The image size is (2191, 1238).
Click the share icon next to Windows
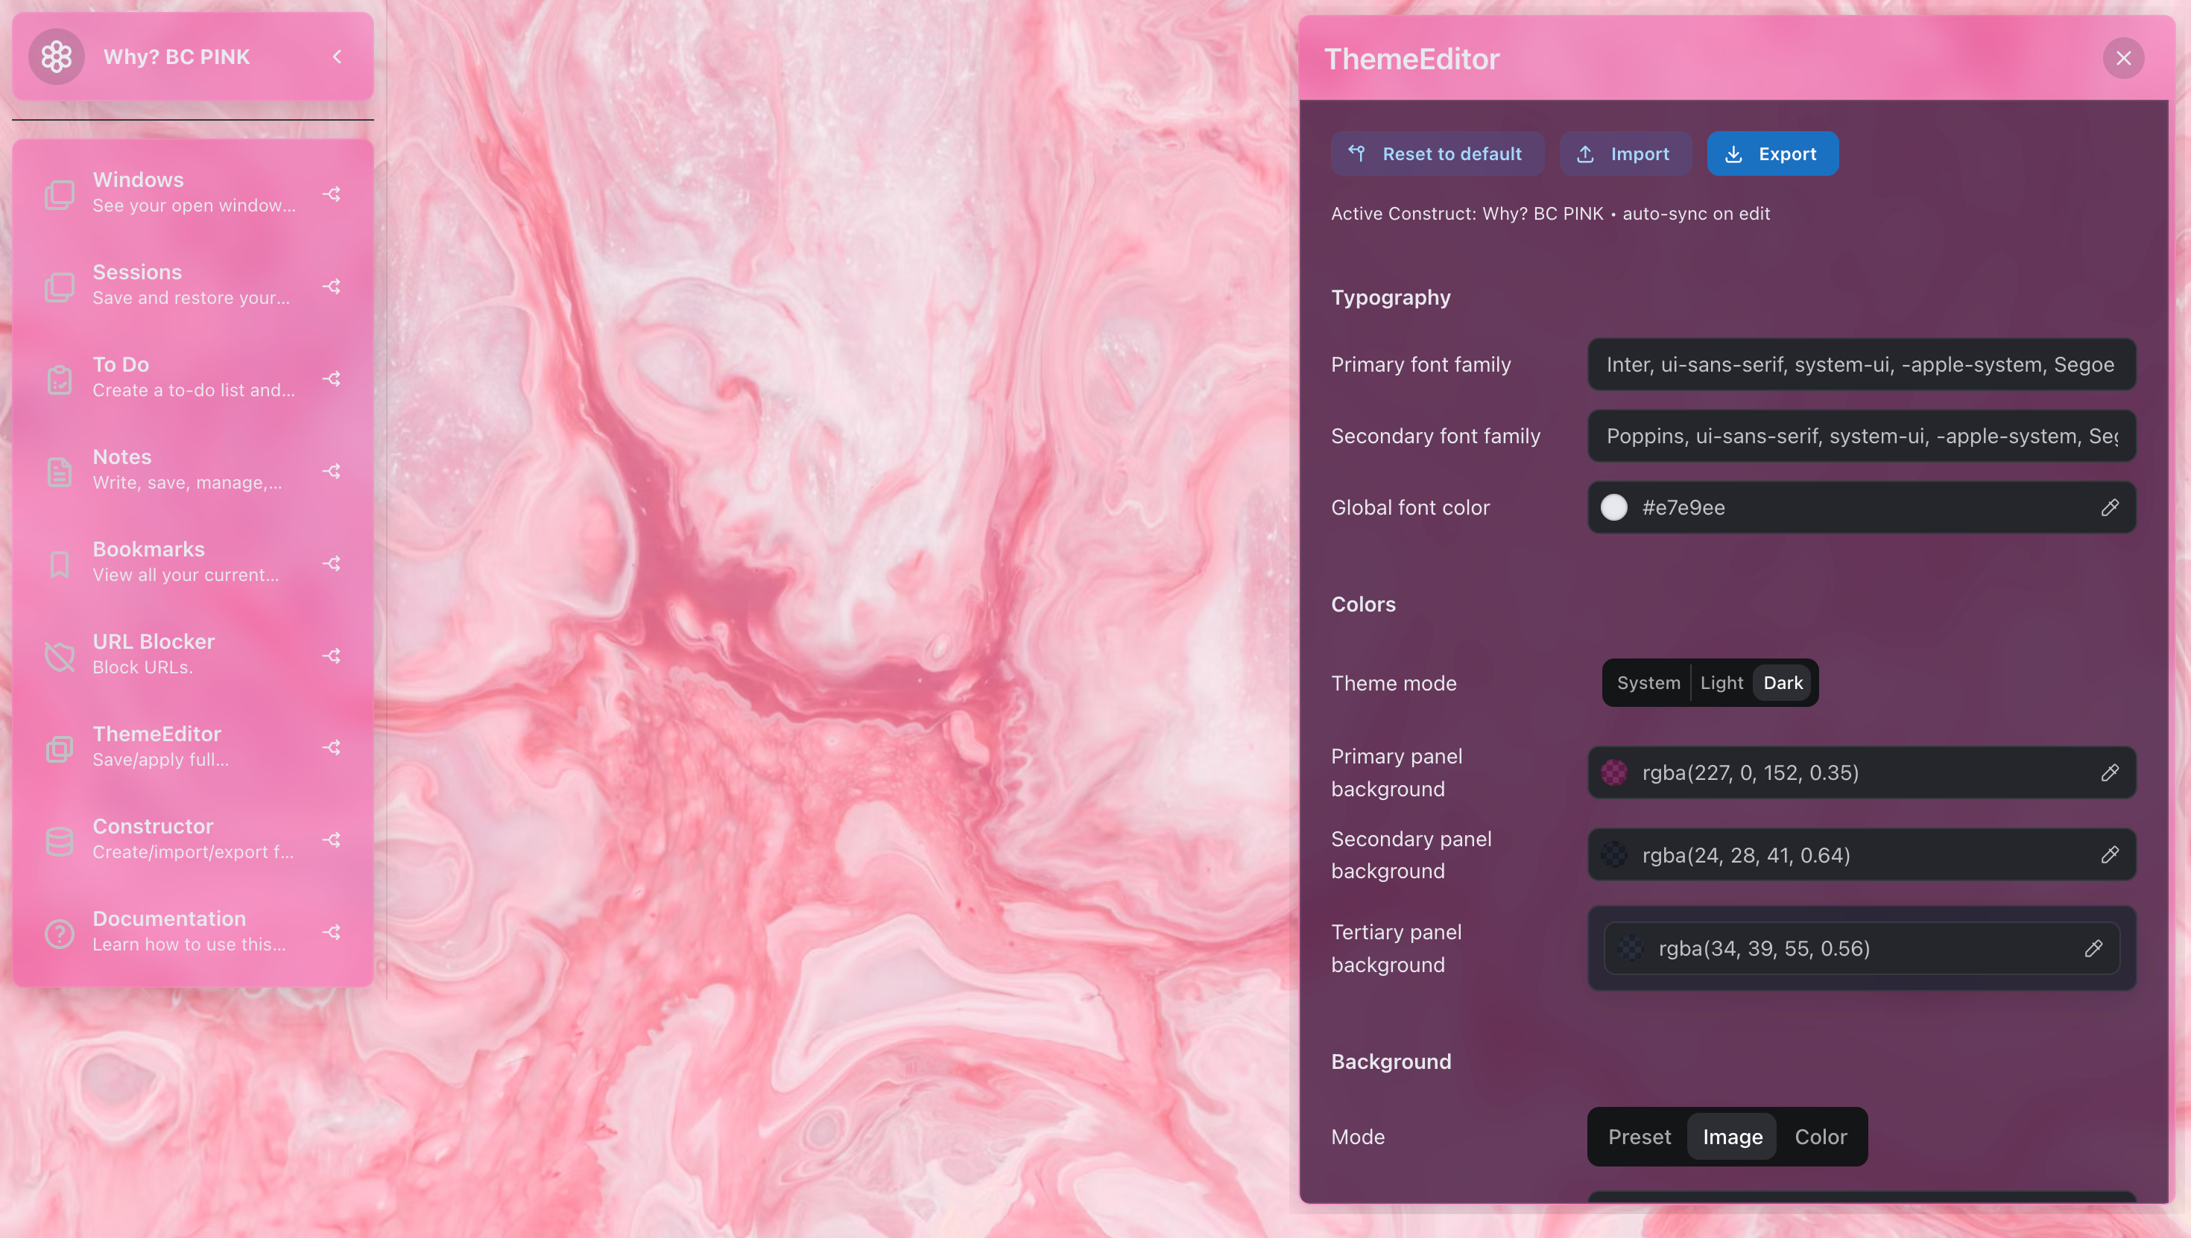332,194
